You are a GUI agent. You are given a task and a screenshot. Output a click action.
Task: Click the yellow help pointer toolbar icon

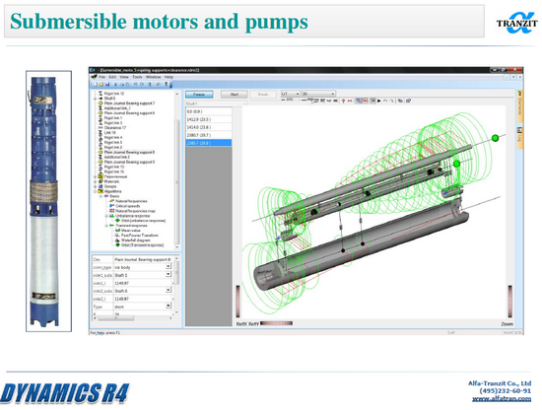tap(166, 84)
